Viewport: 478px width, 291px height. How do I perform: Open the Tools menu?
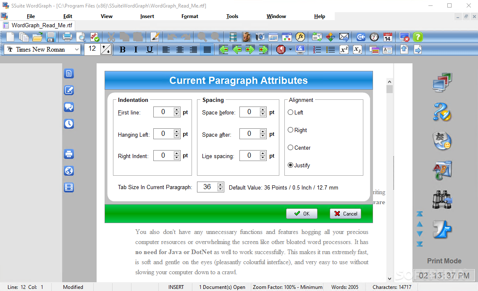point(232,16)
